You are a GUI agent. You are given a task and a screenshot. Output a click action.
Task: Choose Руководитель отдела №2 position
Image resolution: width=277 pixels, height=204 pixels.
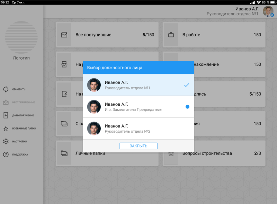(x=138, y=128)
